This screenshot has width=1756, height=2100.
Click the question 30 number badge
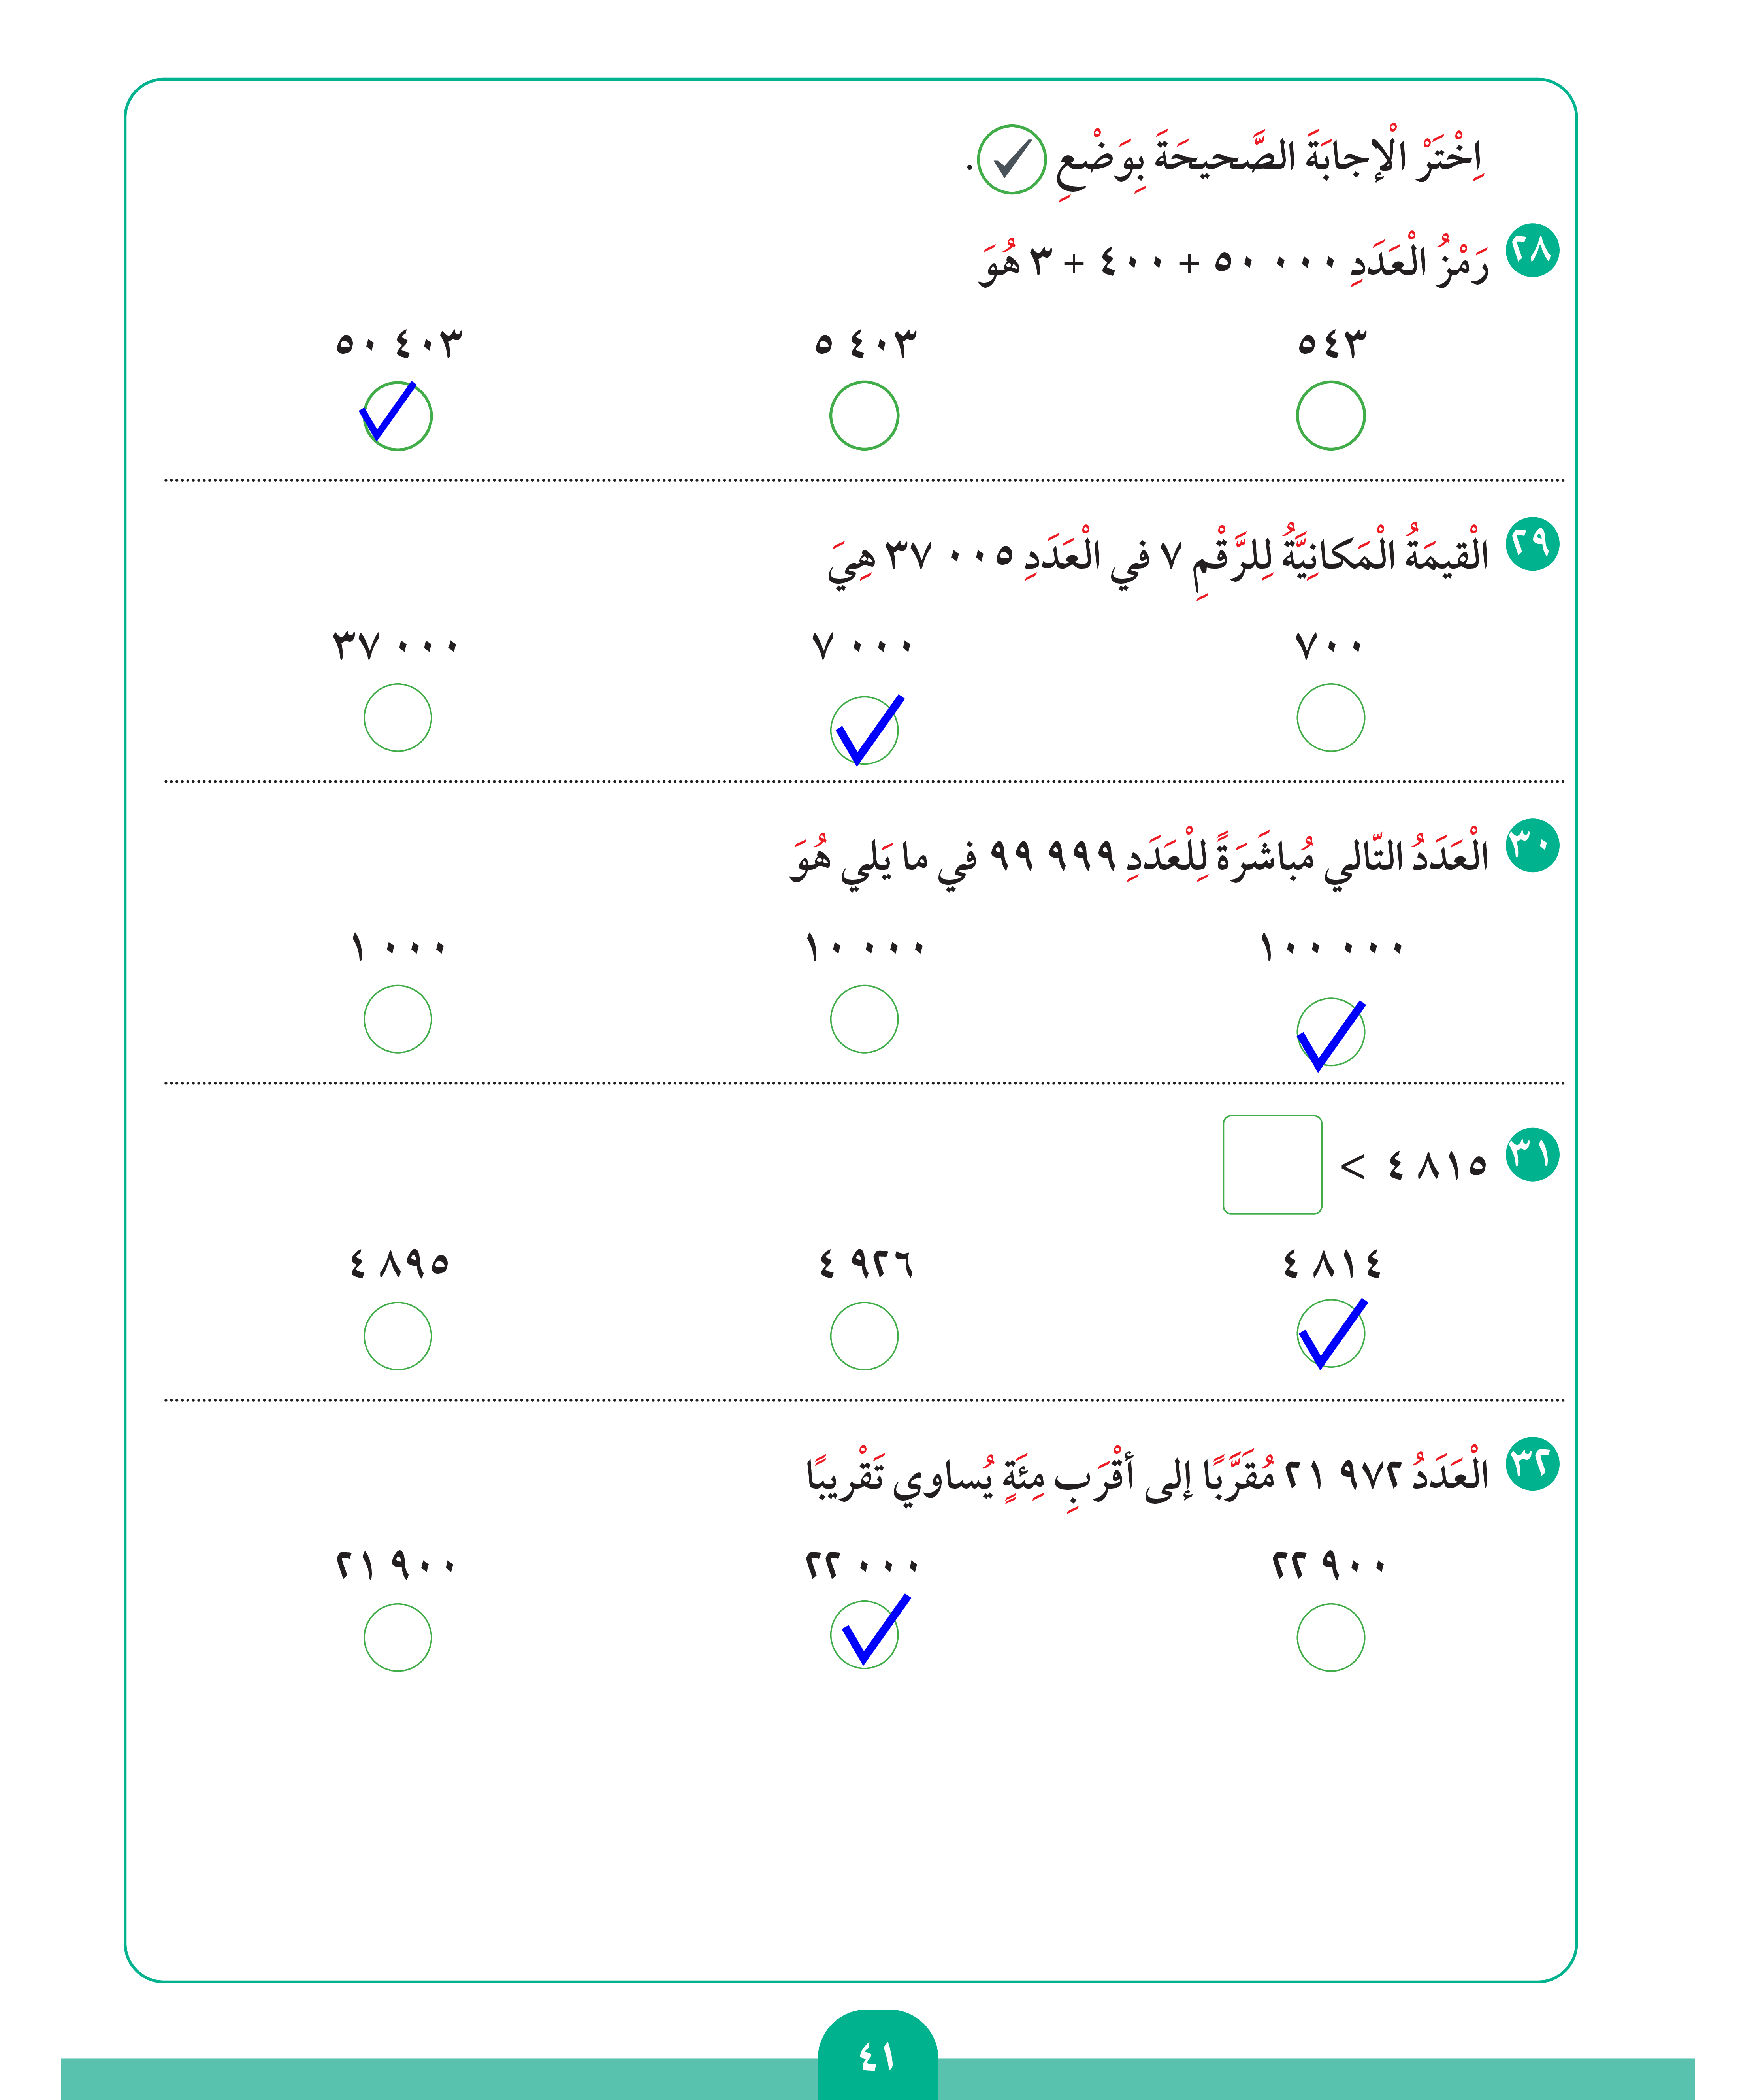pos(1532,846)
